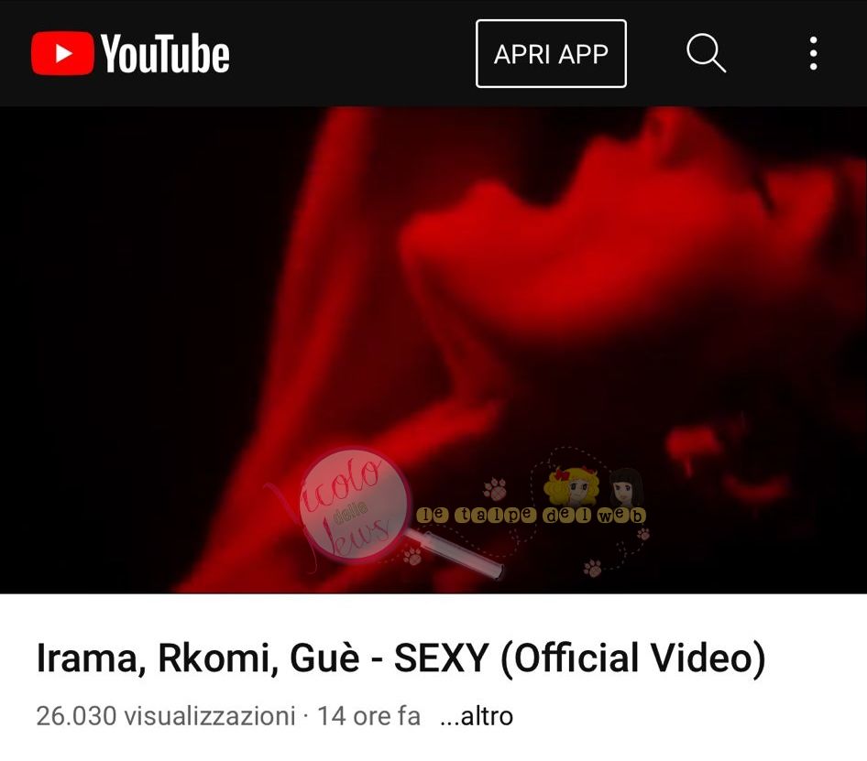This screenshot has width=867, height=761.
Task: Click the blonde cartoon girl watermark
Action: [x=572, y=486]
